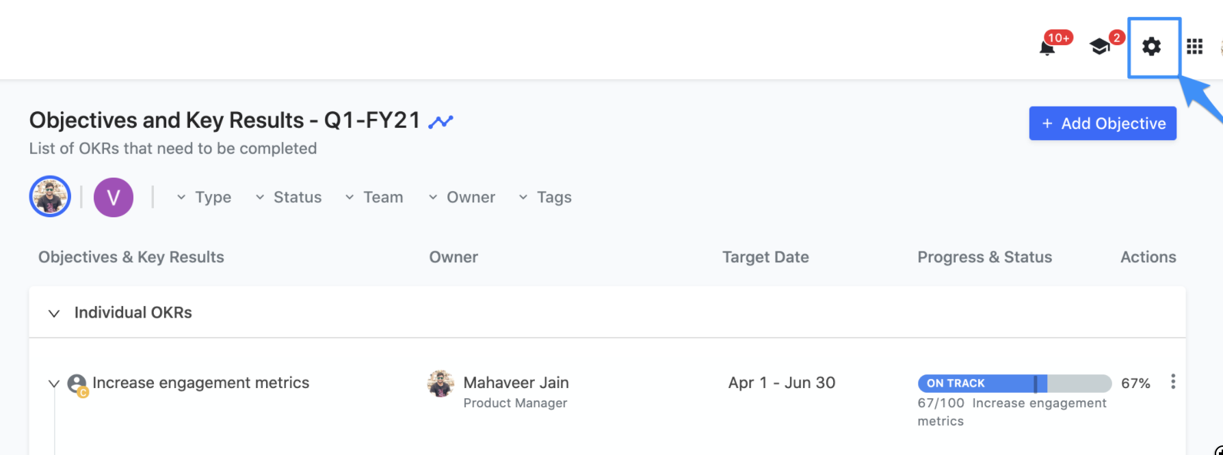Select the user photo avatar filter
The width and height of the screenshot is (1223, 455).
click(50, 197)
